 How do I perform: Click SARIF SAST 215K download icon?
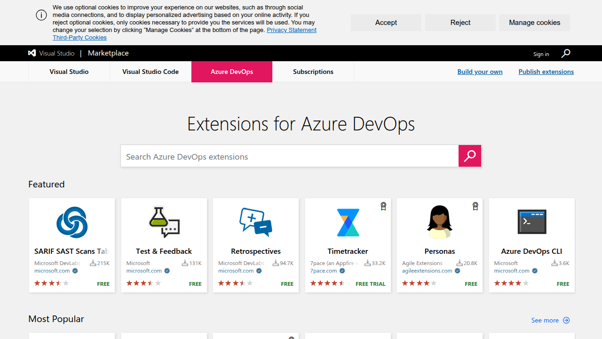[x=93, y=263]
